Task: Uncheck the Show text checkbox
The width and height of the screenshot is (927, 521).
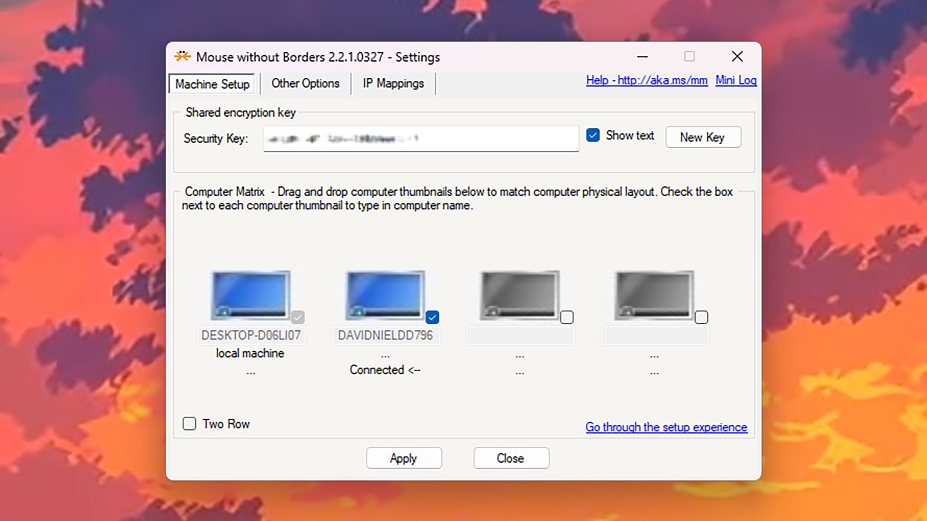Action: (593, 135)
